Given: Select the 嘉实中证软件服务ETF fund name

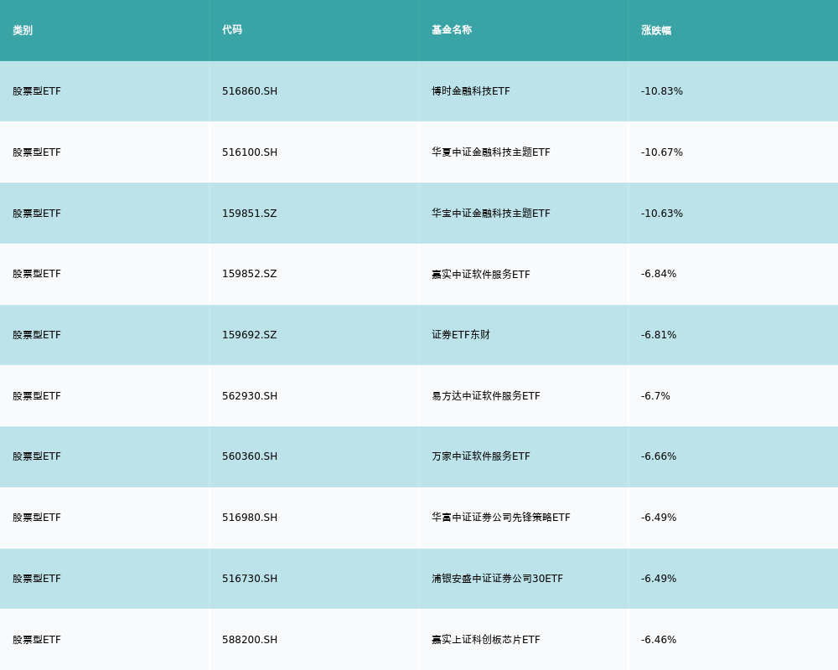Looking at the screenshot, I should (481, 274).
